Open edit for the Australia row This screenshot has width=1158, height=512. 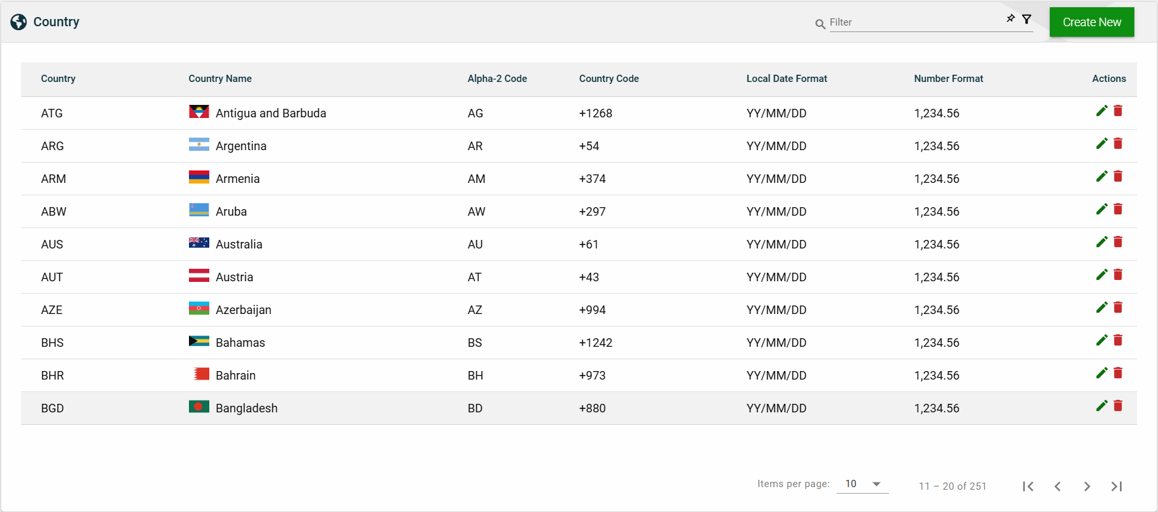pyautogui.click(x=1102, y=242)
